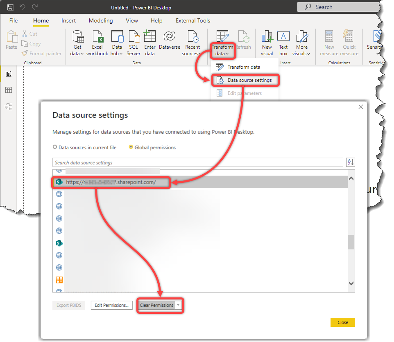
Task: Switch to the Home tab
Action: pyautogui.click(x=41, y=20)
